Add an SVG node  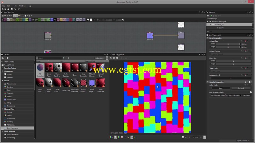pos(58,20)
